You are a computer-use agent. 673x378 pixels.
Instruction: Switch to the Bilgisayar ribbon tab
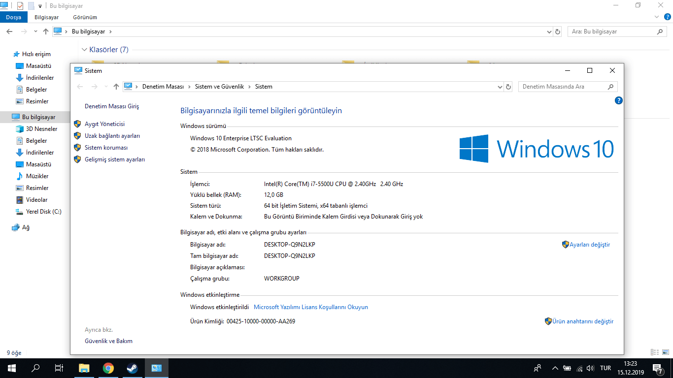[x=47, y=17]
